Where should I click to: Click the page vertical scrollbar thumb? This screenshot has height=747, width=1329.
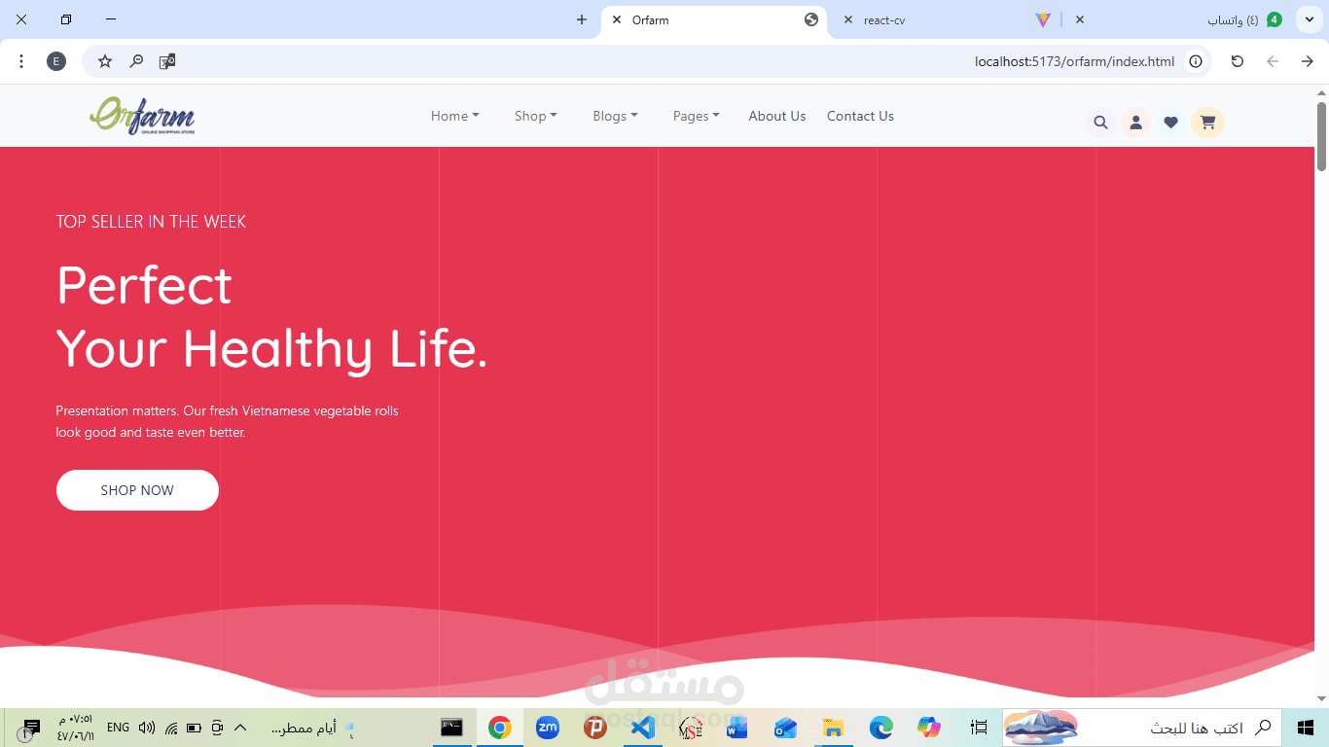pyautogui.click(x=1321, y=136)
